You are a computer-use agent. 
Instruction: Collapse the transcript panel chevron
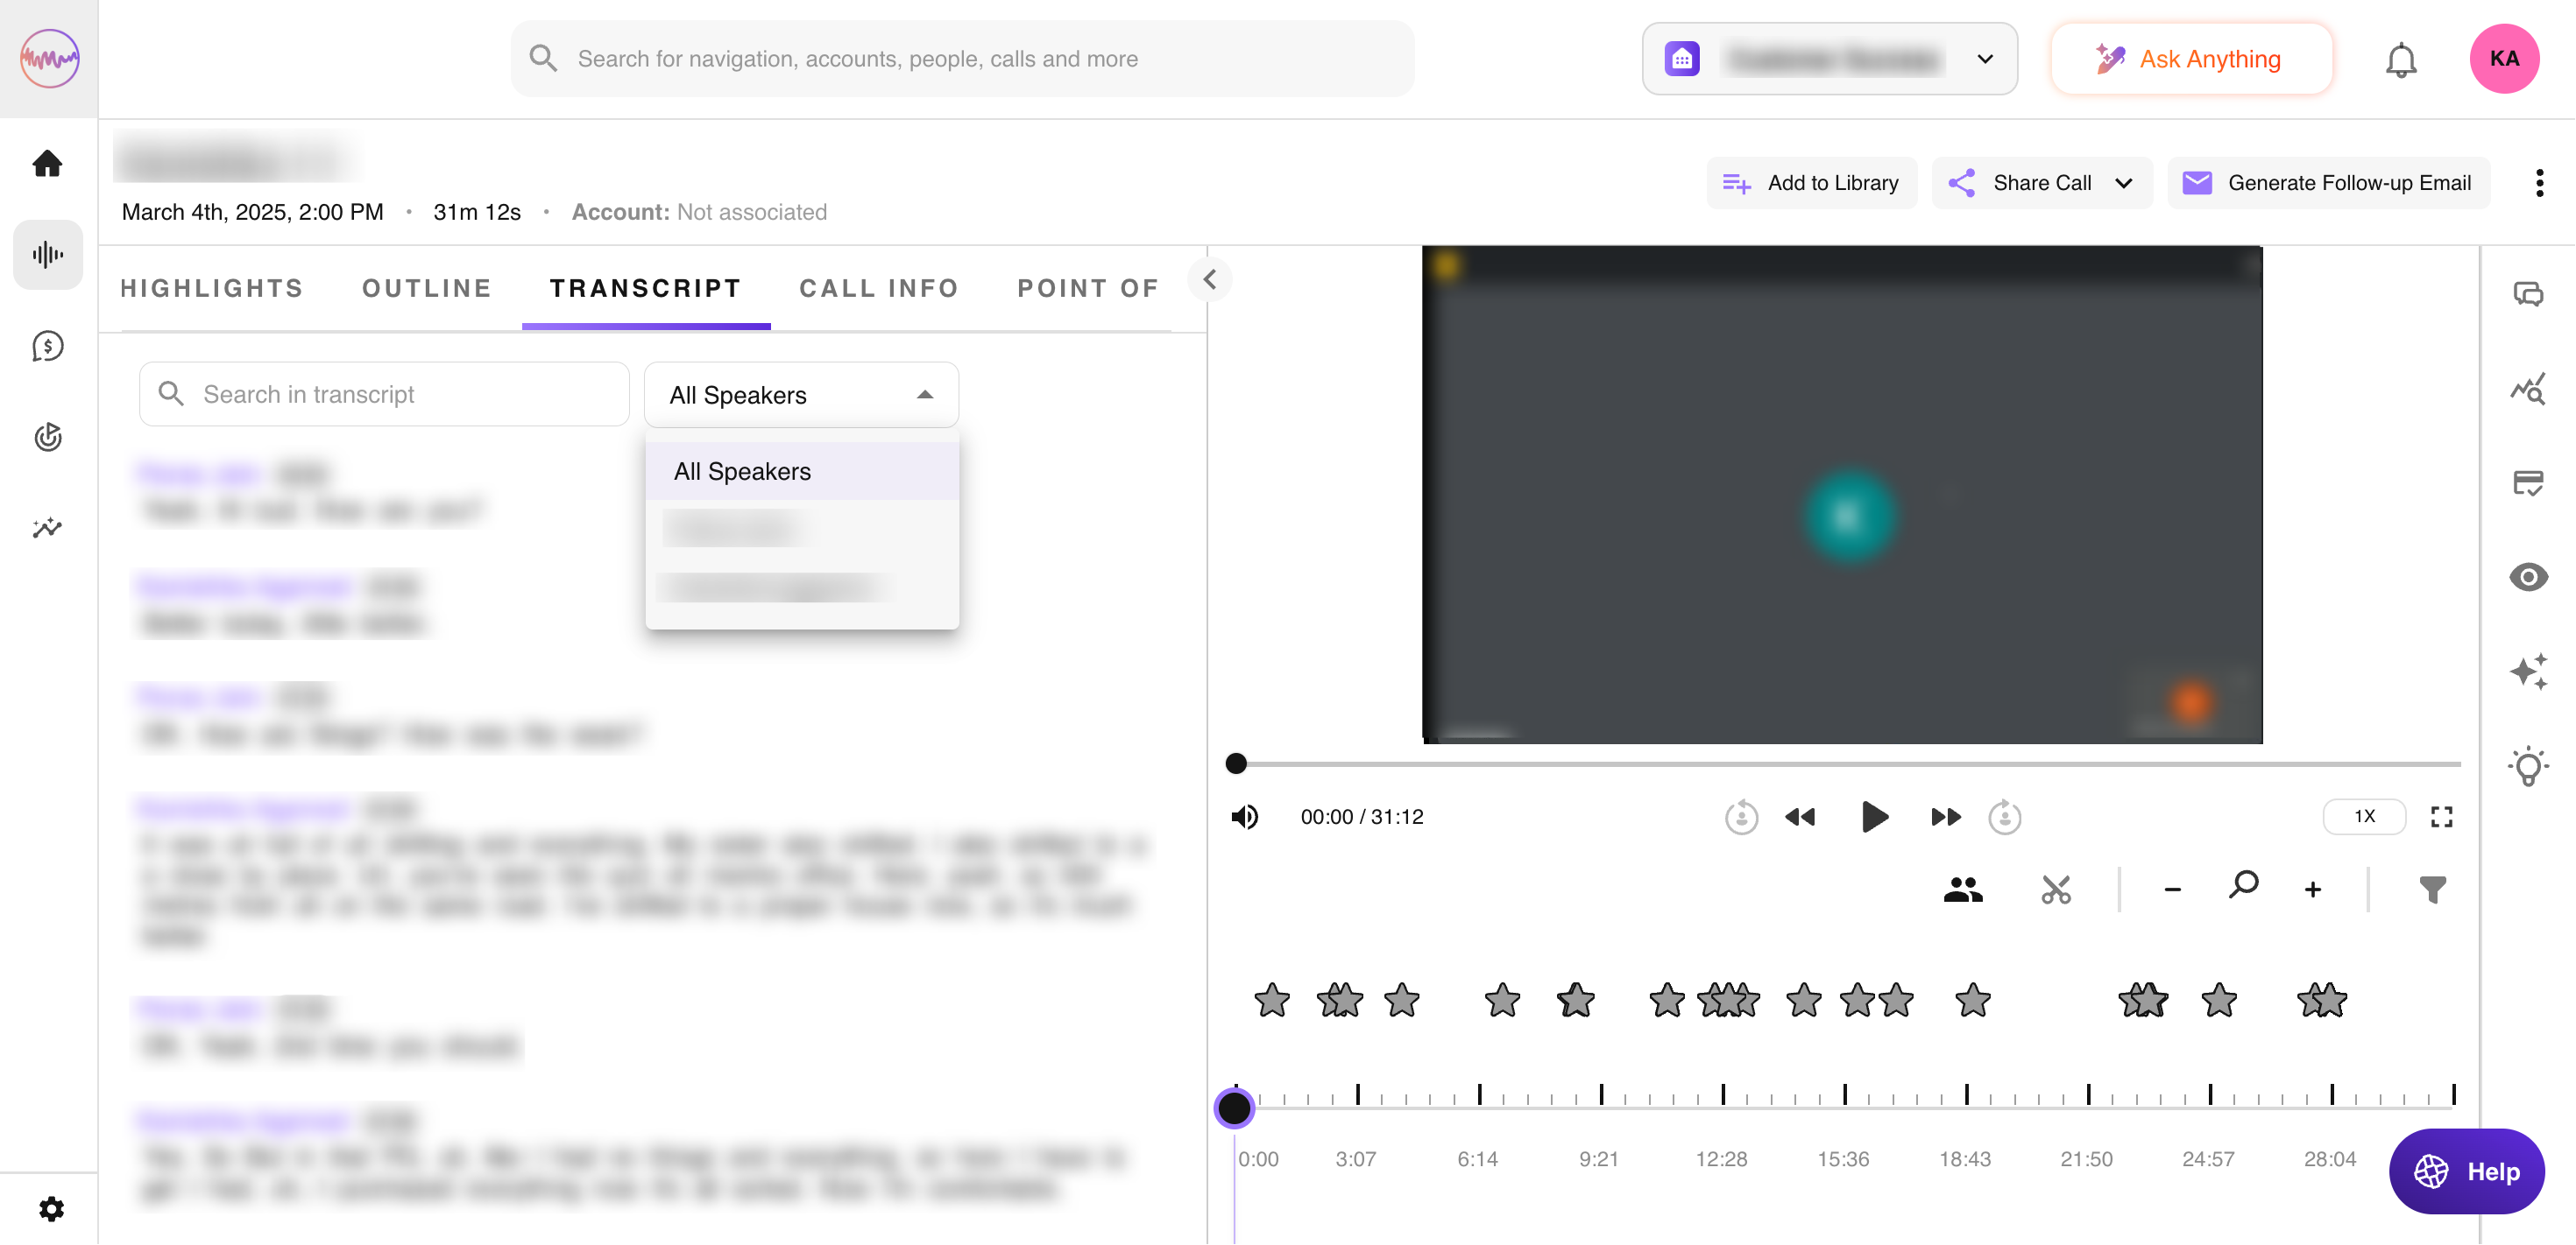pyautogui.click(x=1209, y=278)
